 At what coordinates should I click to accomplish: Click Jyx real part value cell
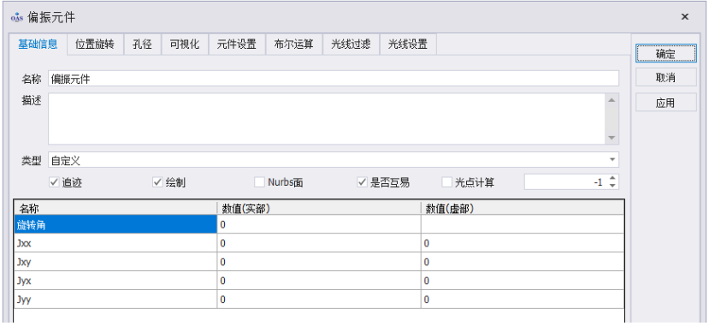[319, 281]
